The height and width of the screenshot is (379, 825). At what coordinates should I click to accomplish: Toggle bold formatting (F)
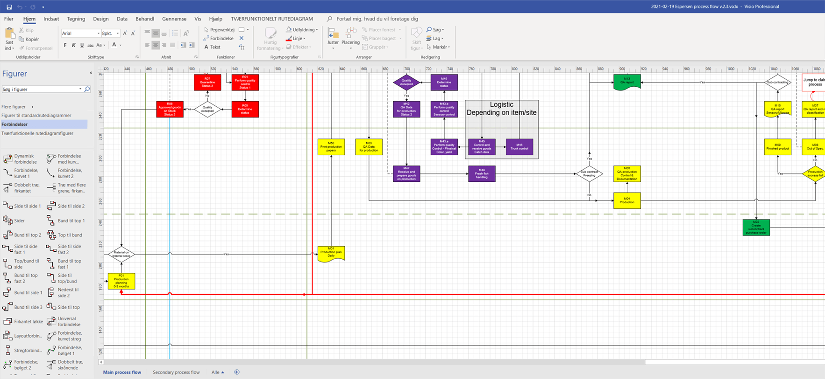click(65, 45)
